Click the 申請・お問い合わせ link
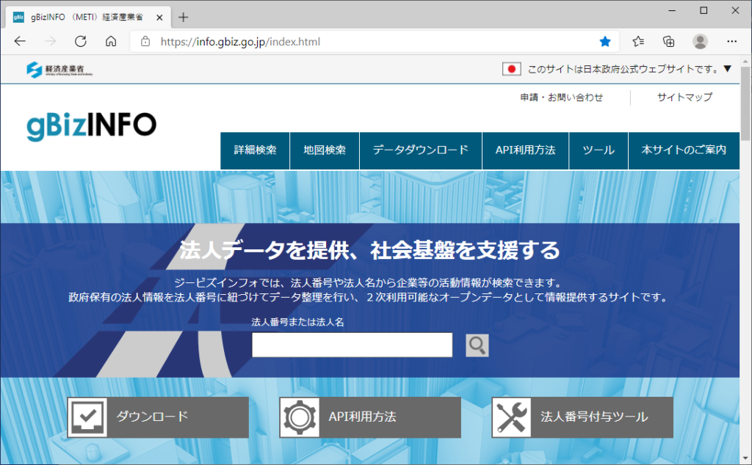This screenshot has height=465, width=752. [562, 98]
